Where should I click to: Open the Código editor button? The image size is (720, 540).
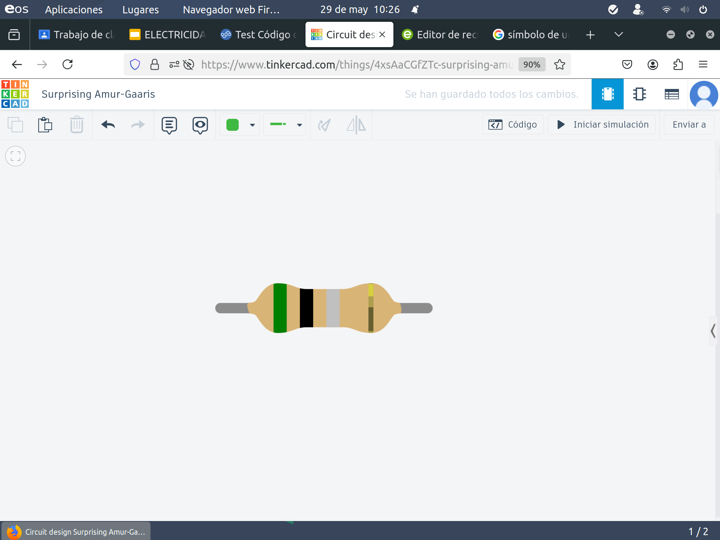click(513, 124)
